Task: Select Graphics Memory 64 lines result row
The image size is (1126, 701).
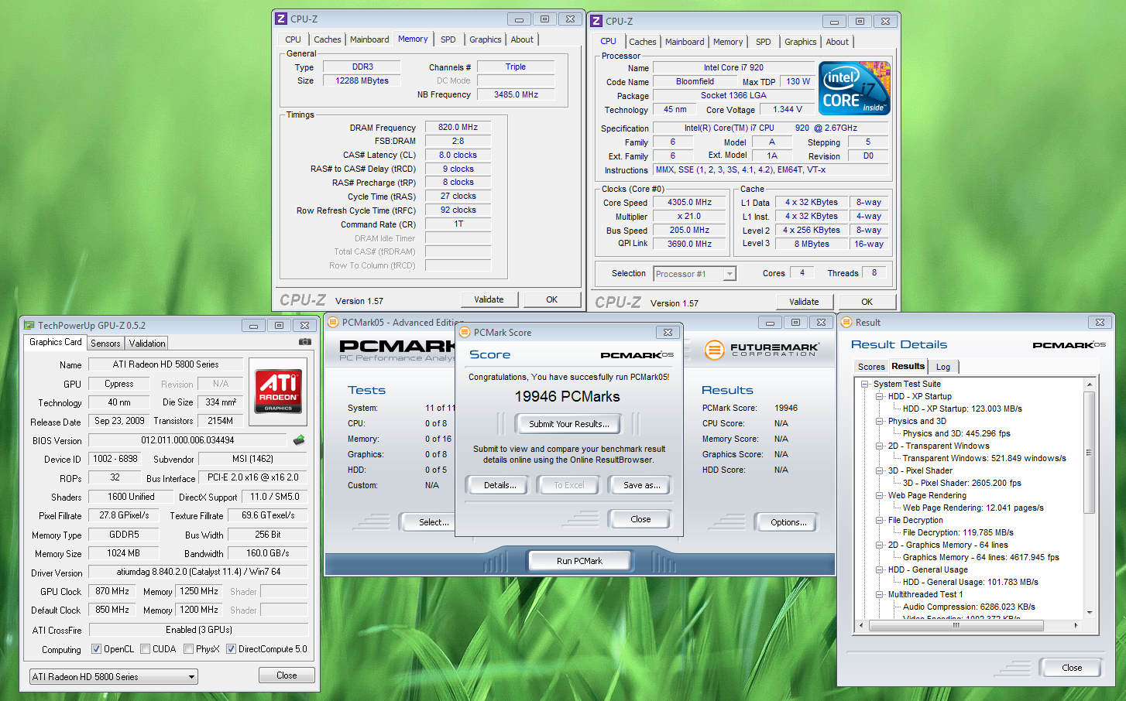Action: (x=980, y=557)
